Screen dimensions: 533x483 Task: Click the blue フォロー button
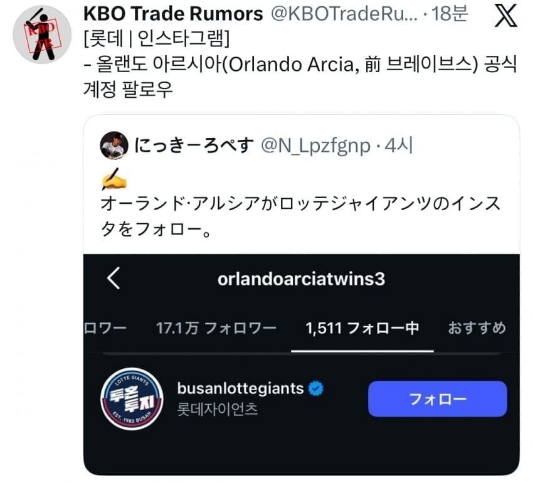(x=437, y=399)
